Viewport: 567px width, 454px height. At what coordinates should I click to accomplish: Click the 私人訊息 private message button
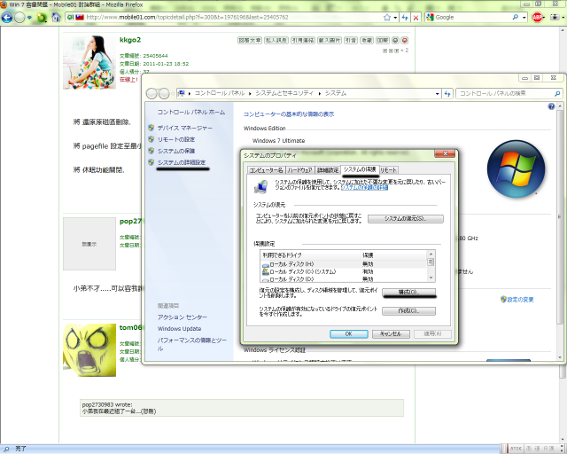[x=276, y=40]
